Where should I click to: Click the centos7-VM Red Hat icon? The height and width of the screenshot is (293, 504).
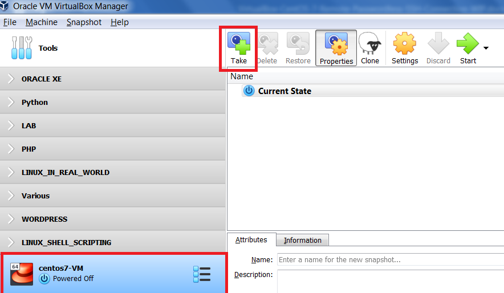tap(22, 274)
